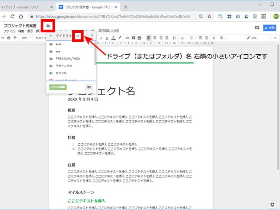Image resolution: width=280 pixels, height=210 pixels.
Task: Open the ファイル menu
Action: point(9,31)
